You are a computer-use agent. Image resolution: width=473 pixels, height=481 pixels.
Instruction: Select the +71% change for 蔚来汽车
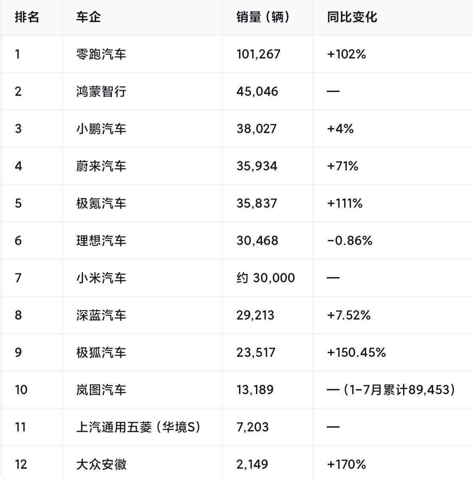coord(342,166)
